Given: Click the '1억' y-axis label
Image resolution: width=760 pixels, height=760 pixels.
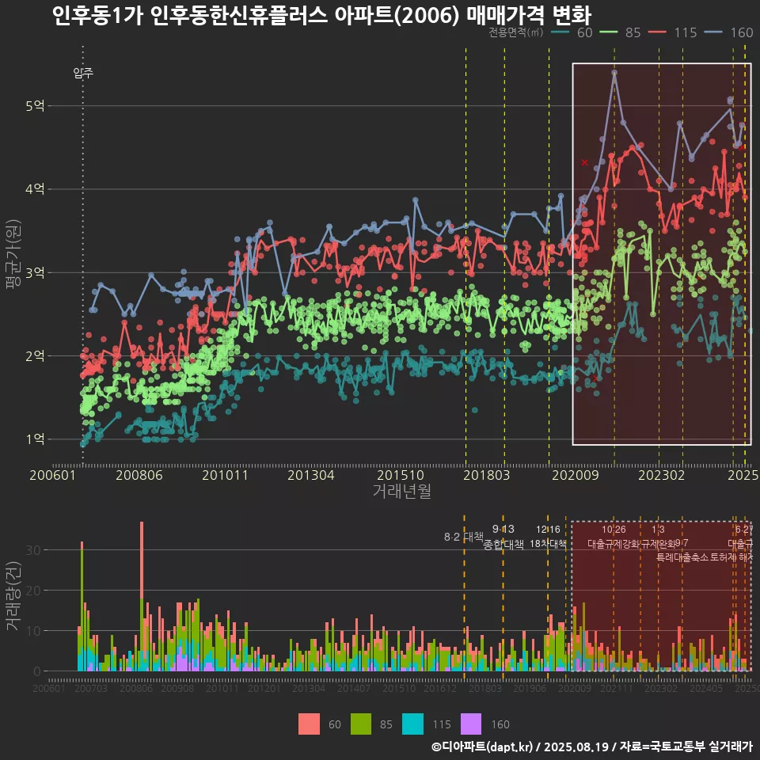Looking at the screenshot, I should coord(36,439).
